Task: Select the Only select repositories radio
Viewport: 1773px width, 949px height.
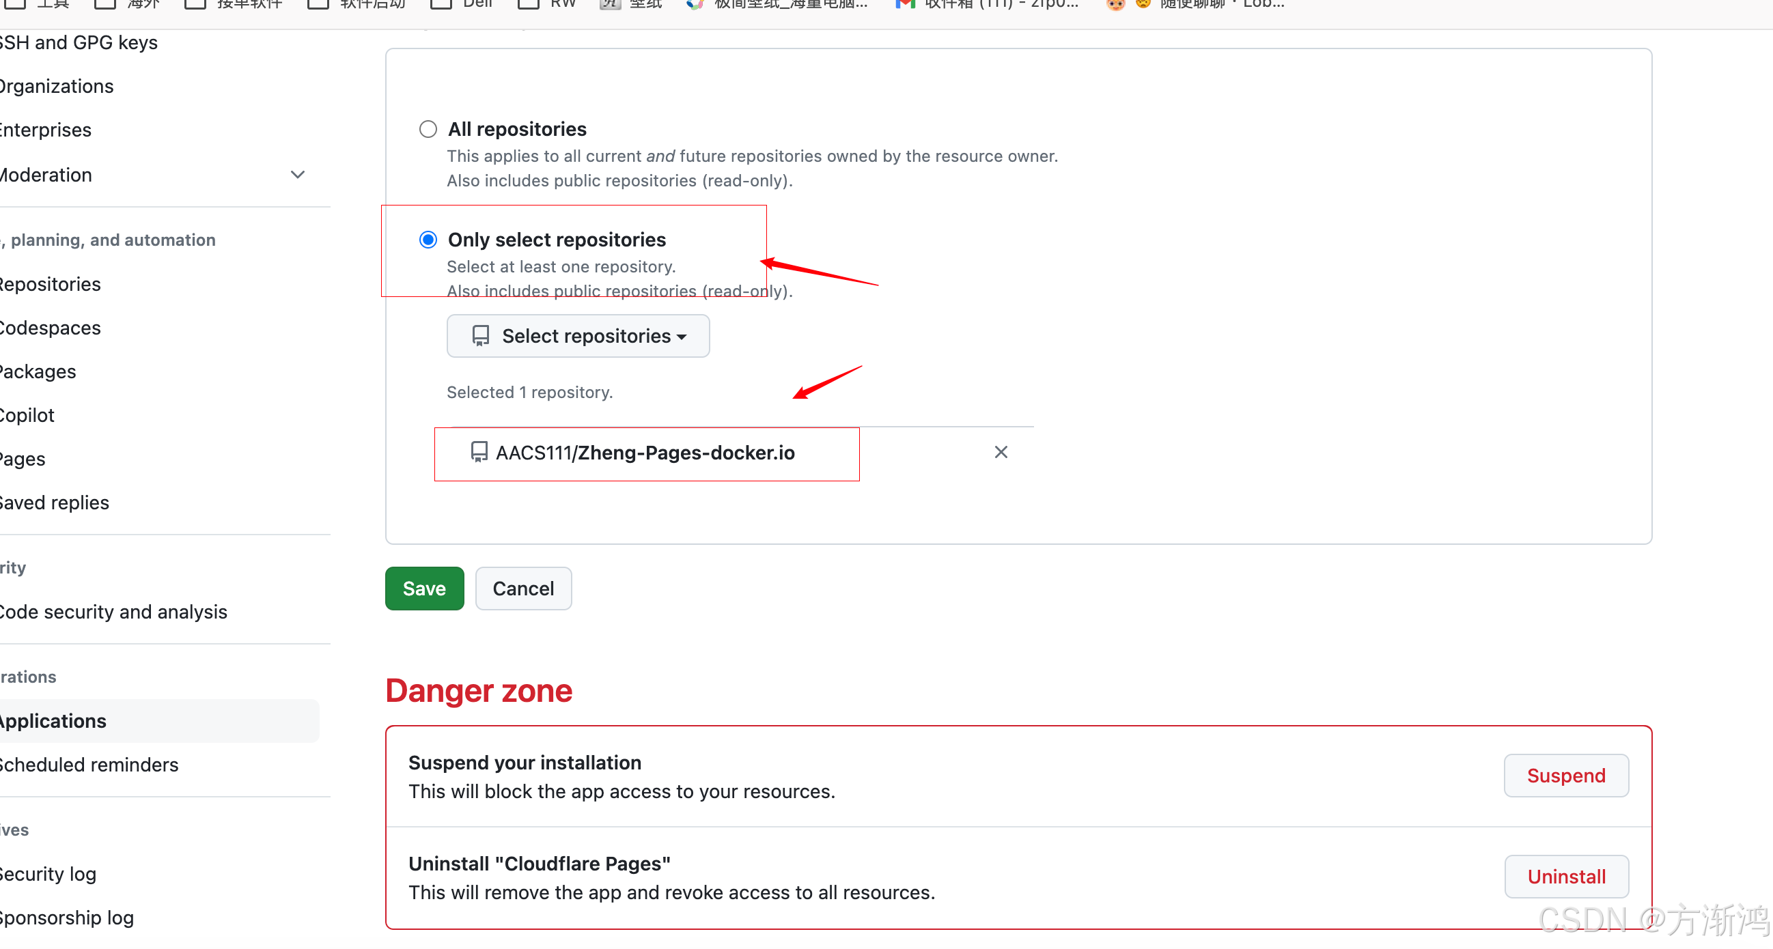Action: tap(428, 240)
